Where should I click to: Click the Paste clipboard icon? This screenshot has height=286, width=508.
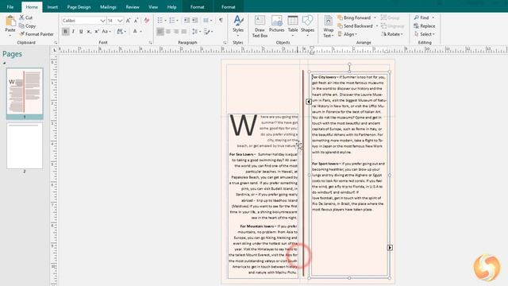[10, 21]
